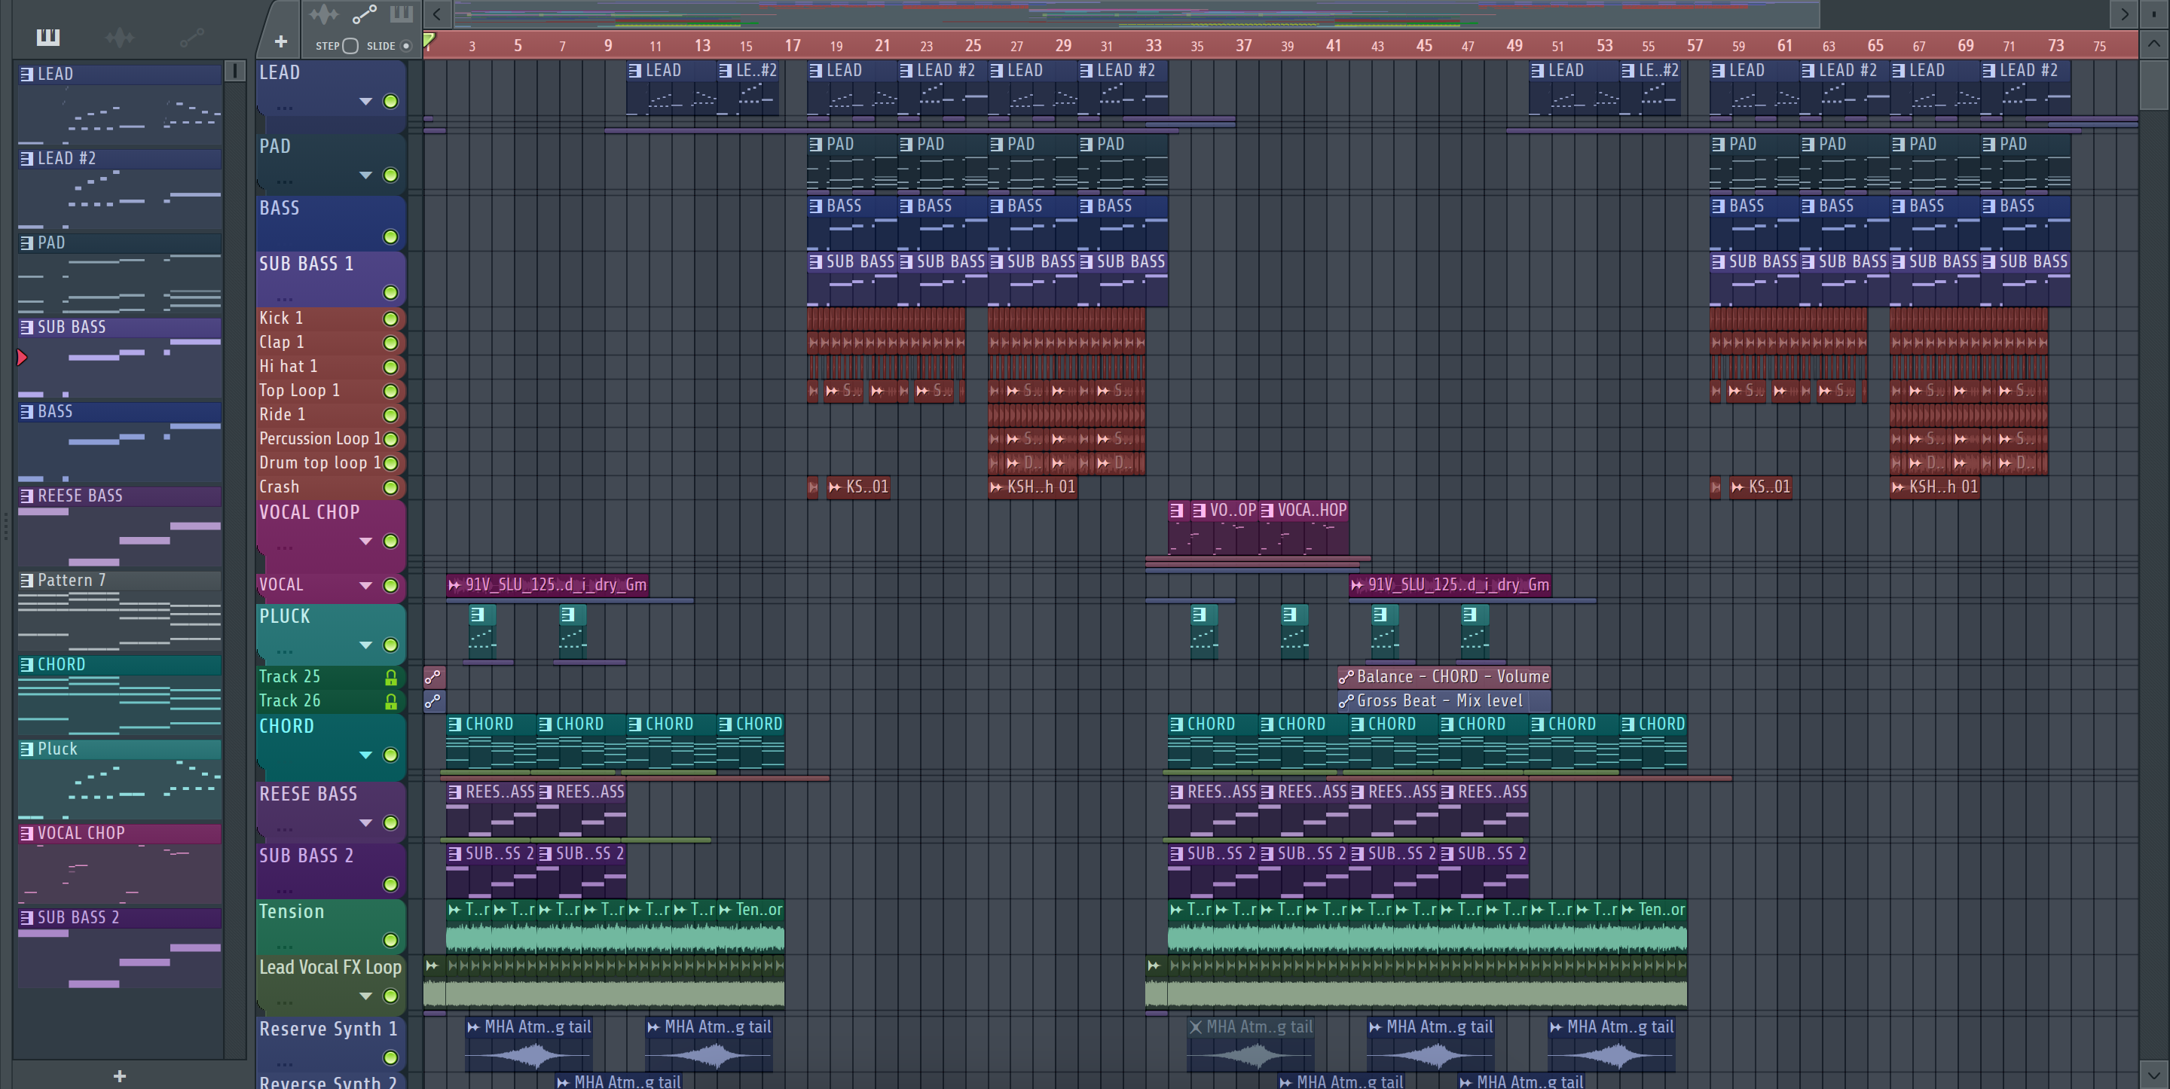Open the VOCAL CHOP track dropdown arrow
Viewport: 2170px width, 1089px height.
coord(365,541)
